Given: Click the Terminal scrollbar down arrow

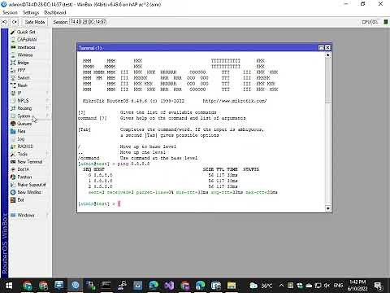Looking at the screenshot, I should click(327, 208).
